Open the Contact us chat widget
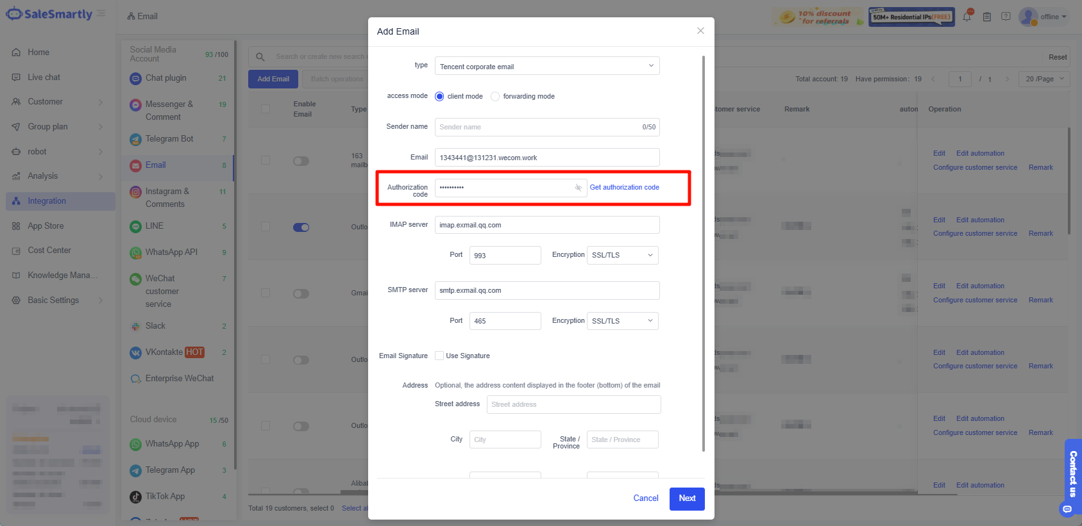 [1072, 474]
